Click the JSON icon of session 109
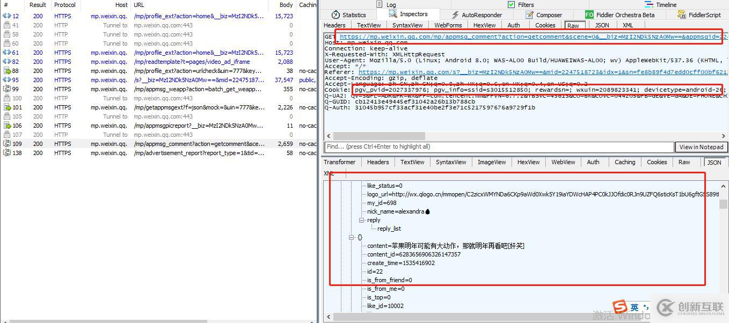Image resolution: width=729 pixels, height=323 pixels. [x=6, y=144]
